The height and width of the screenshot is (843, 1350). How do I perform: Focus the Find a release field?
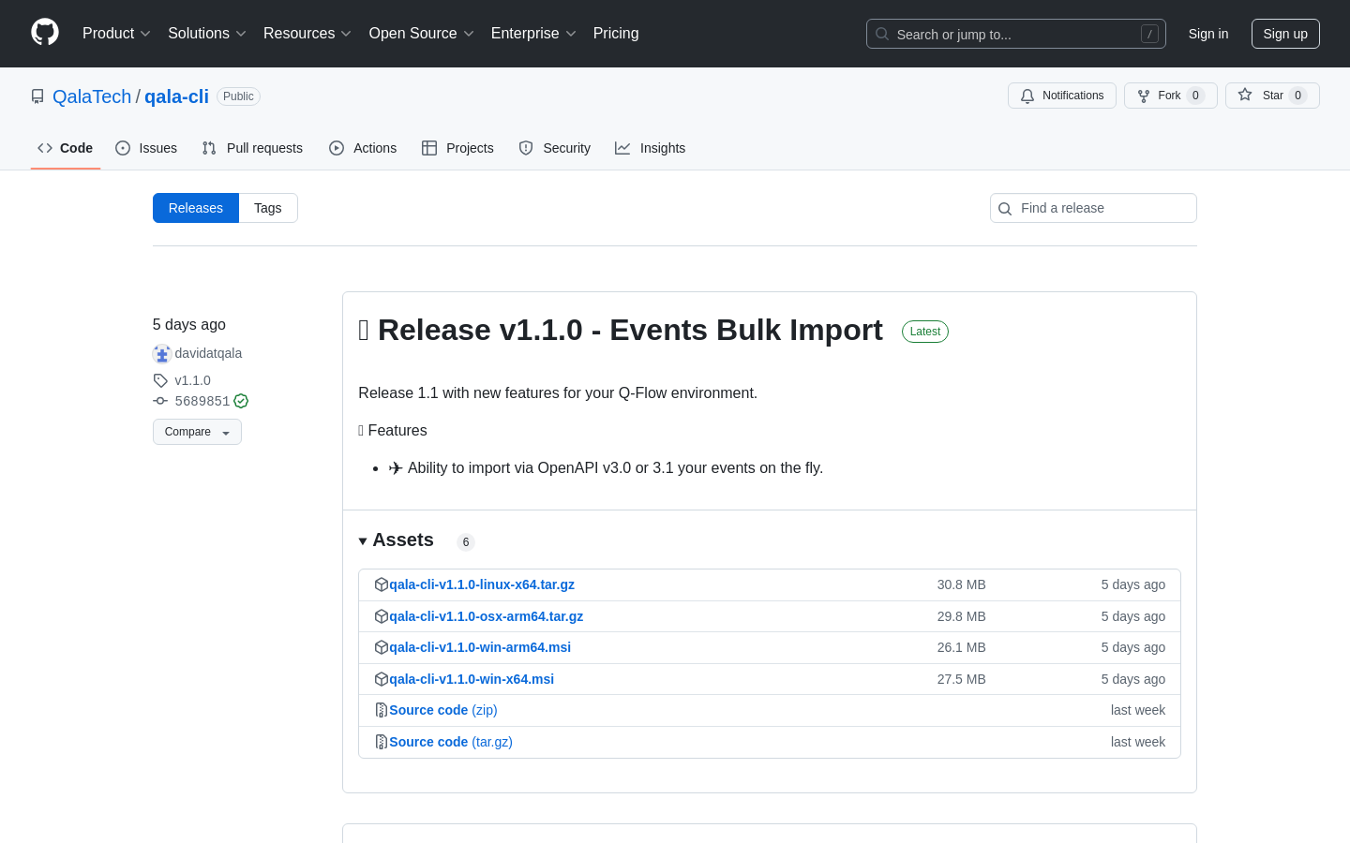[x=1093, y=208]
